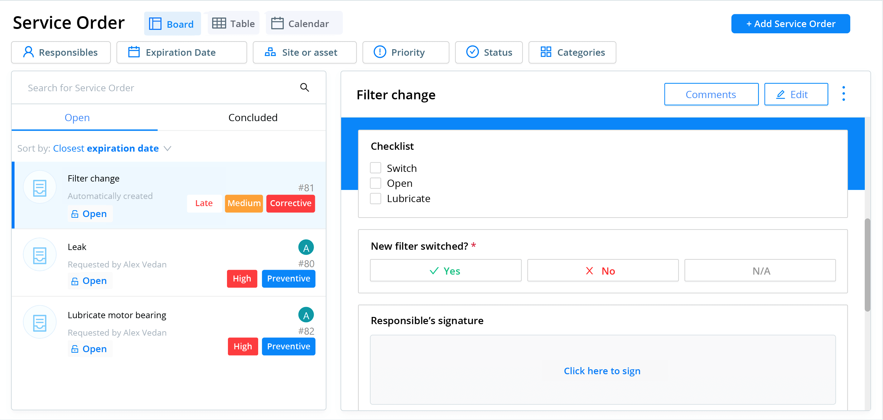This screenshot has height=420, width=883.
Task: Select Yes for new filter switched
Action: [x=445, y=271]
